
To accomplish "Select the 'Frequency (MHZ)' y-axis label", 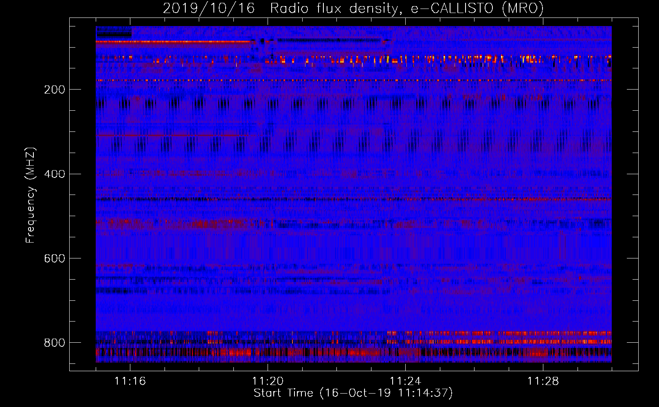I will pyautogui.click(x=31, y=195).
